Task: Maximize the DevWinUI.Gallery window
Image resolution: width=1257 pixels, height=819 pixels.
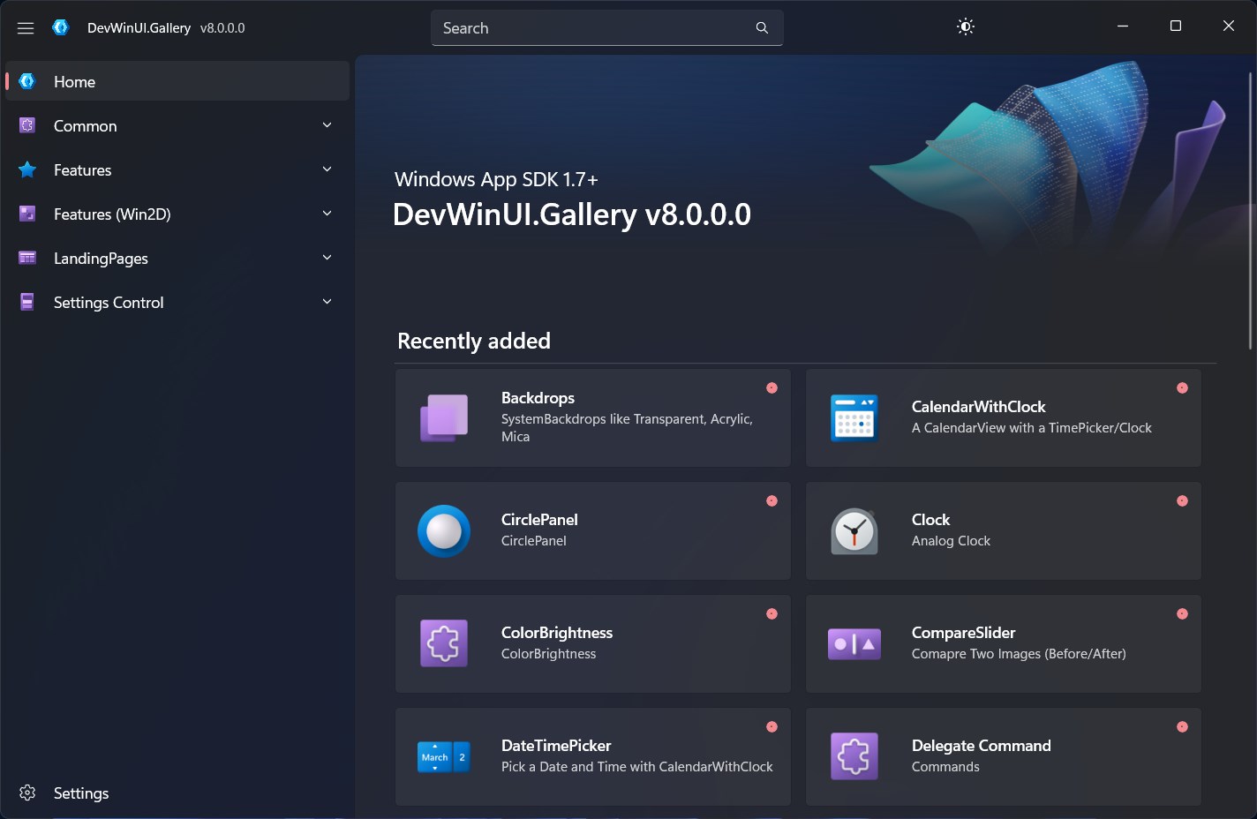Action: pos(1176,26)
